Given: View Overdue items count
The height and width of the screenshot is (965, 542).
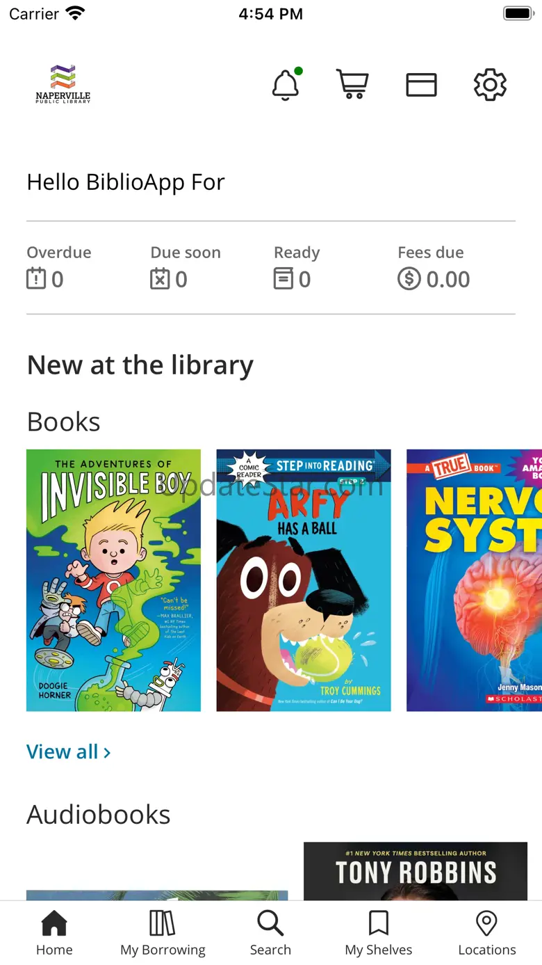Looking at the screenshot, I should click(x=59, y=267).
